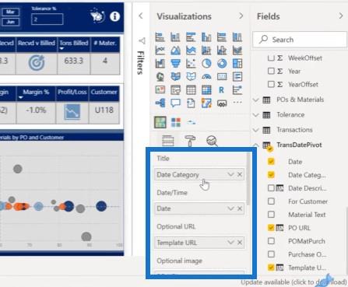The height and width of the screenshot is (287, 348).
Task: Pick the R script visual icon
Action: pos(221,90)
